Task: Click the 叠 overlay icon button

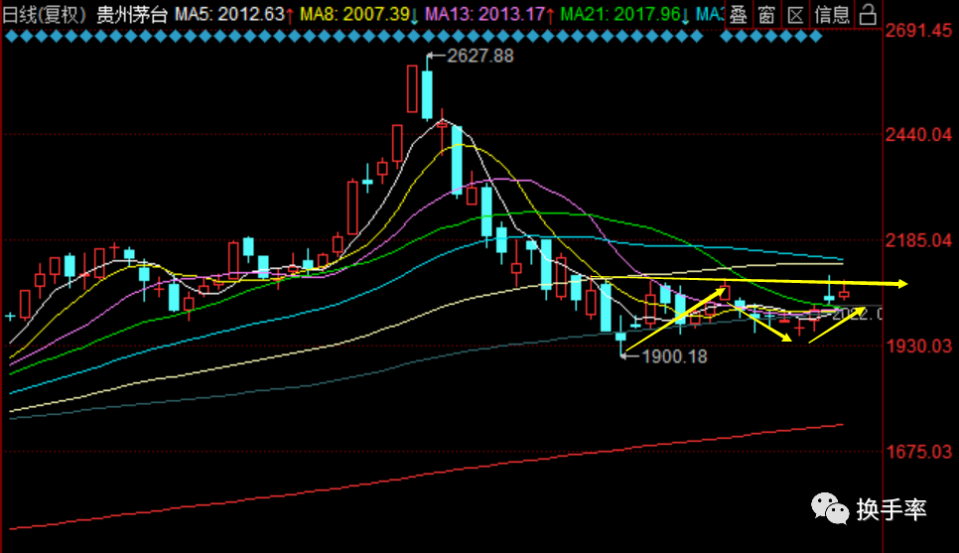Action: click(x=738, y=14)
